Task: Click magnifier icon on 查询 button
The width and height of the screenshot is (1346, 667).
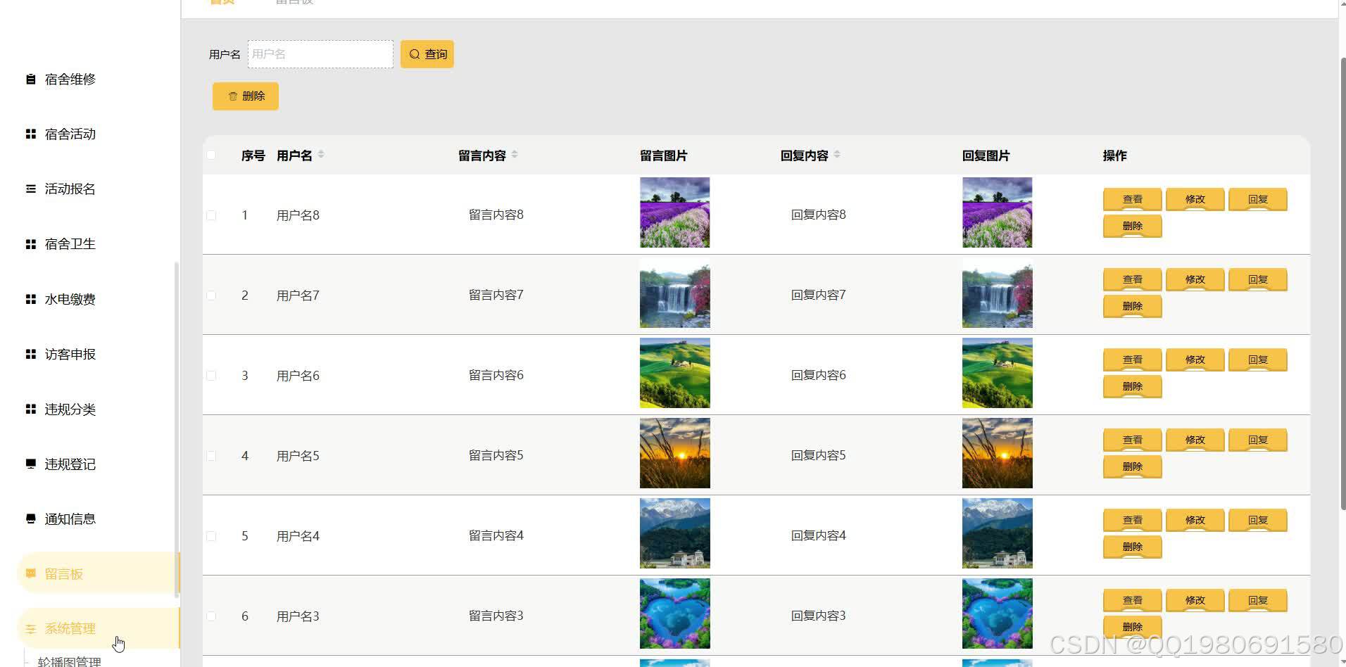Action: [x=415, y=54]
